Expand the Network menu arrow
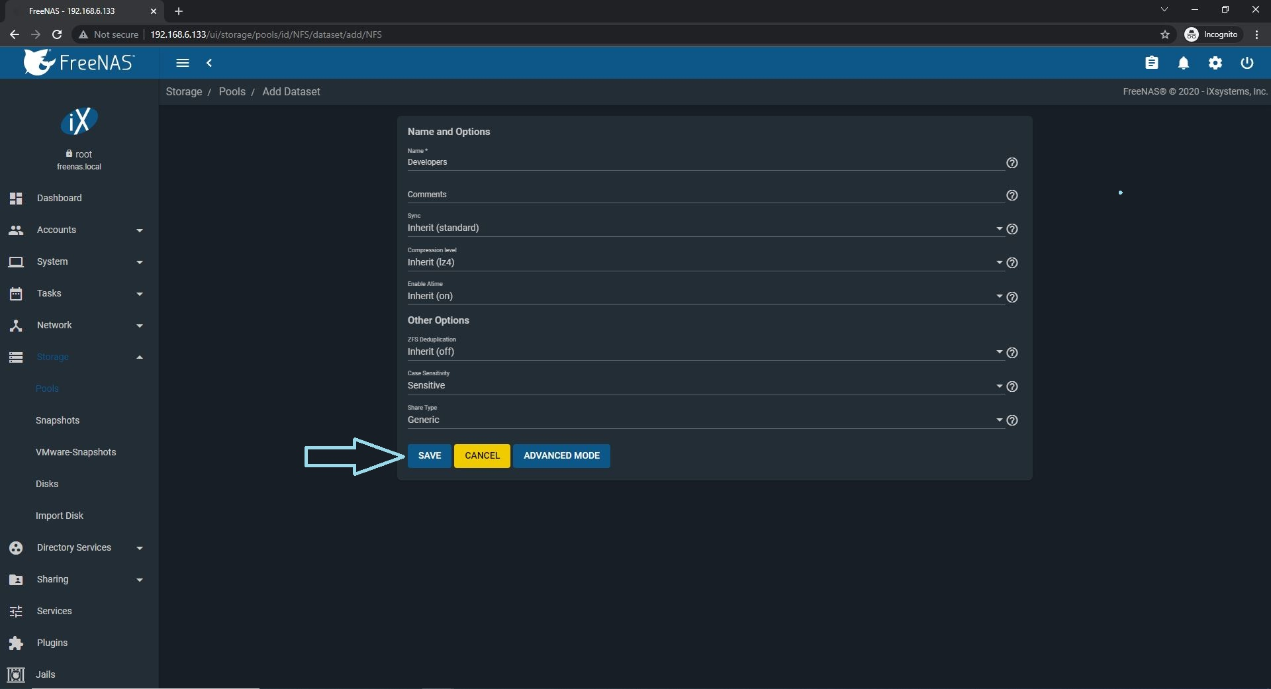The width and height of the screenshot is (1271, 689). 140,326
